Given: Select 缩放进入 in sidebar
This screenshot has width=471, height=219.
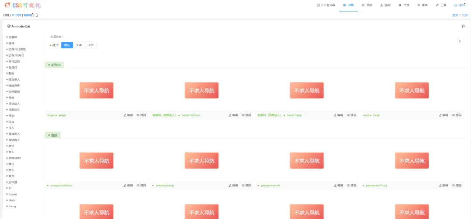Looking at the screenshot, I should 13,80.
